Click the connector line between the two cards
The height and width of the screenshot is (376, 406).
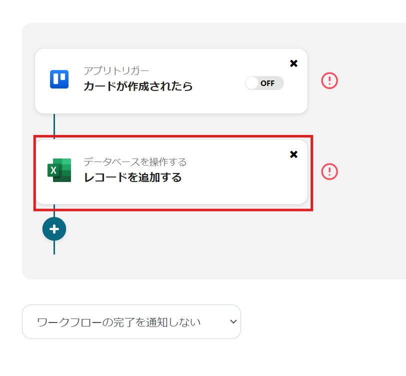coord(54,126)
